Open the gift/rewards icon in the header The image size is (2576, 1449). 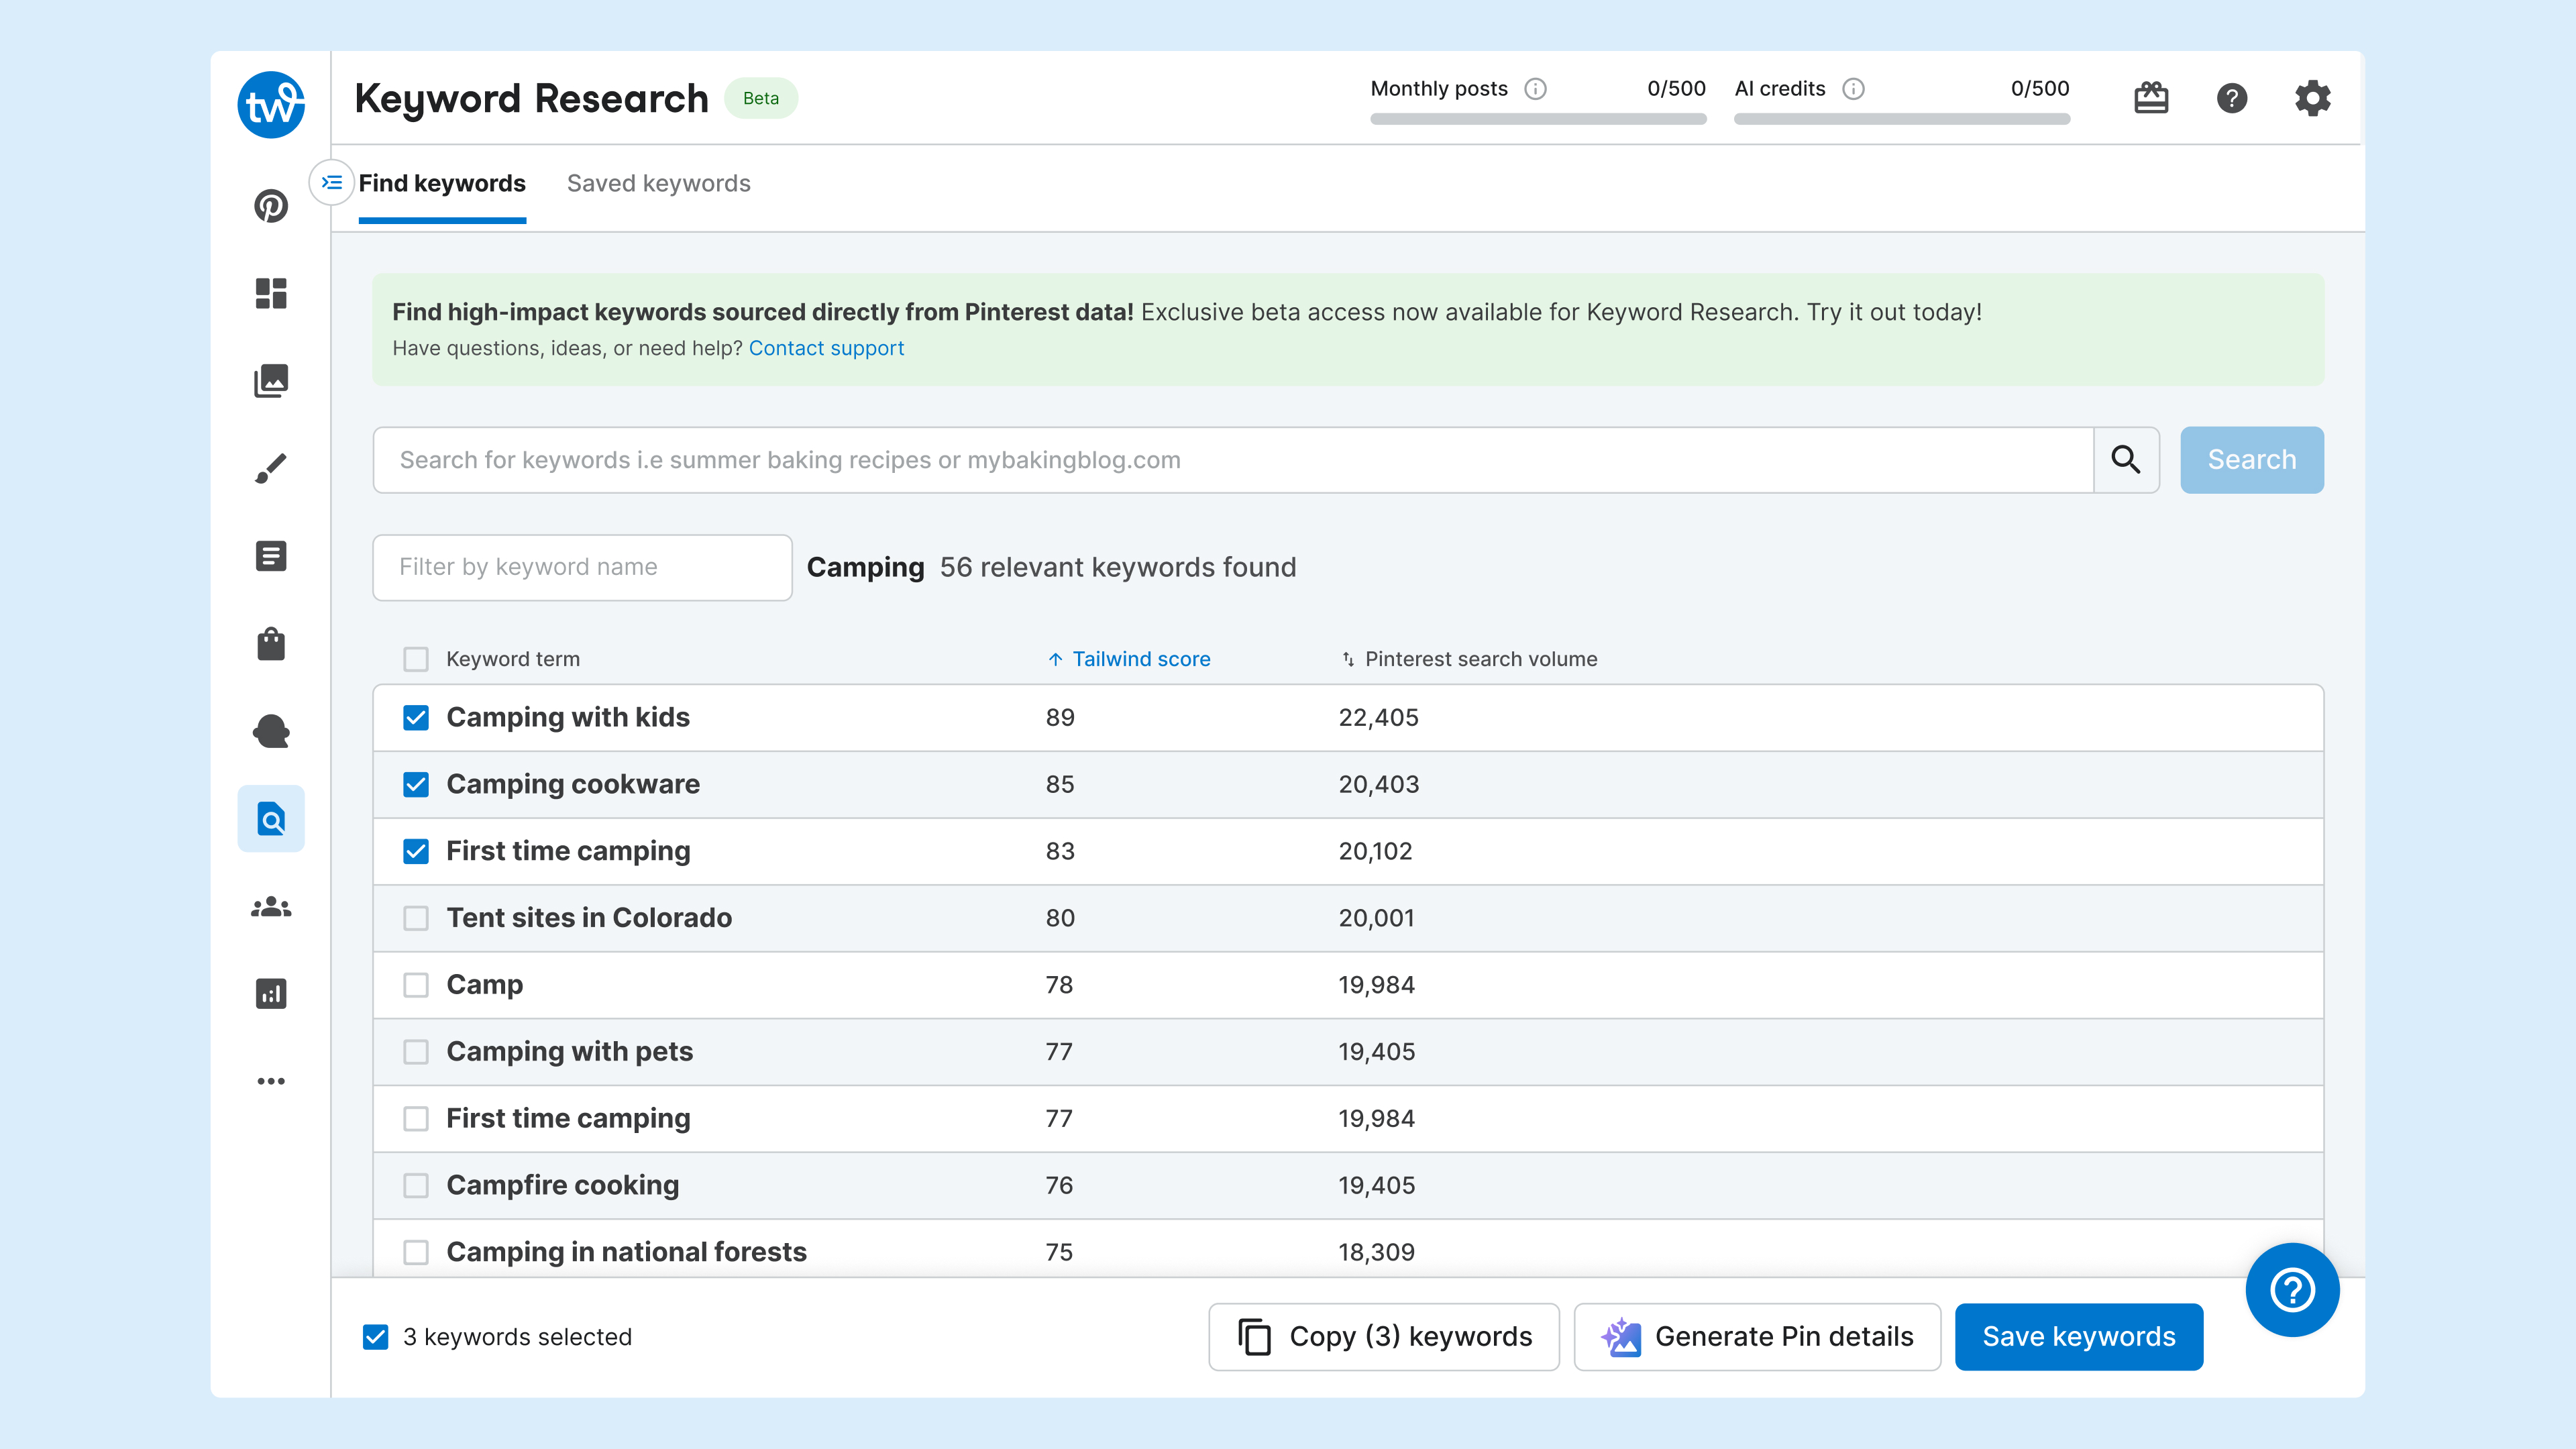(2152, 97)
